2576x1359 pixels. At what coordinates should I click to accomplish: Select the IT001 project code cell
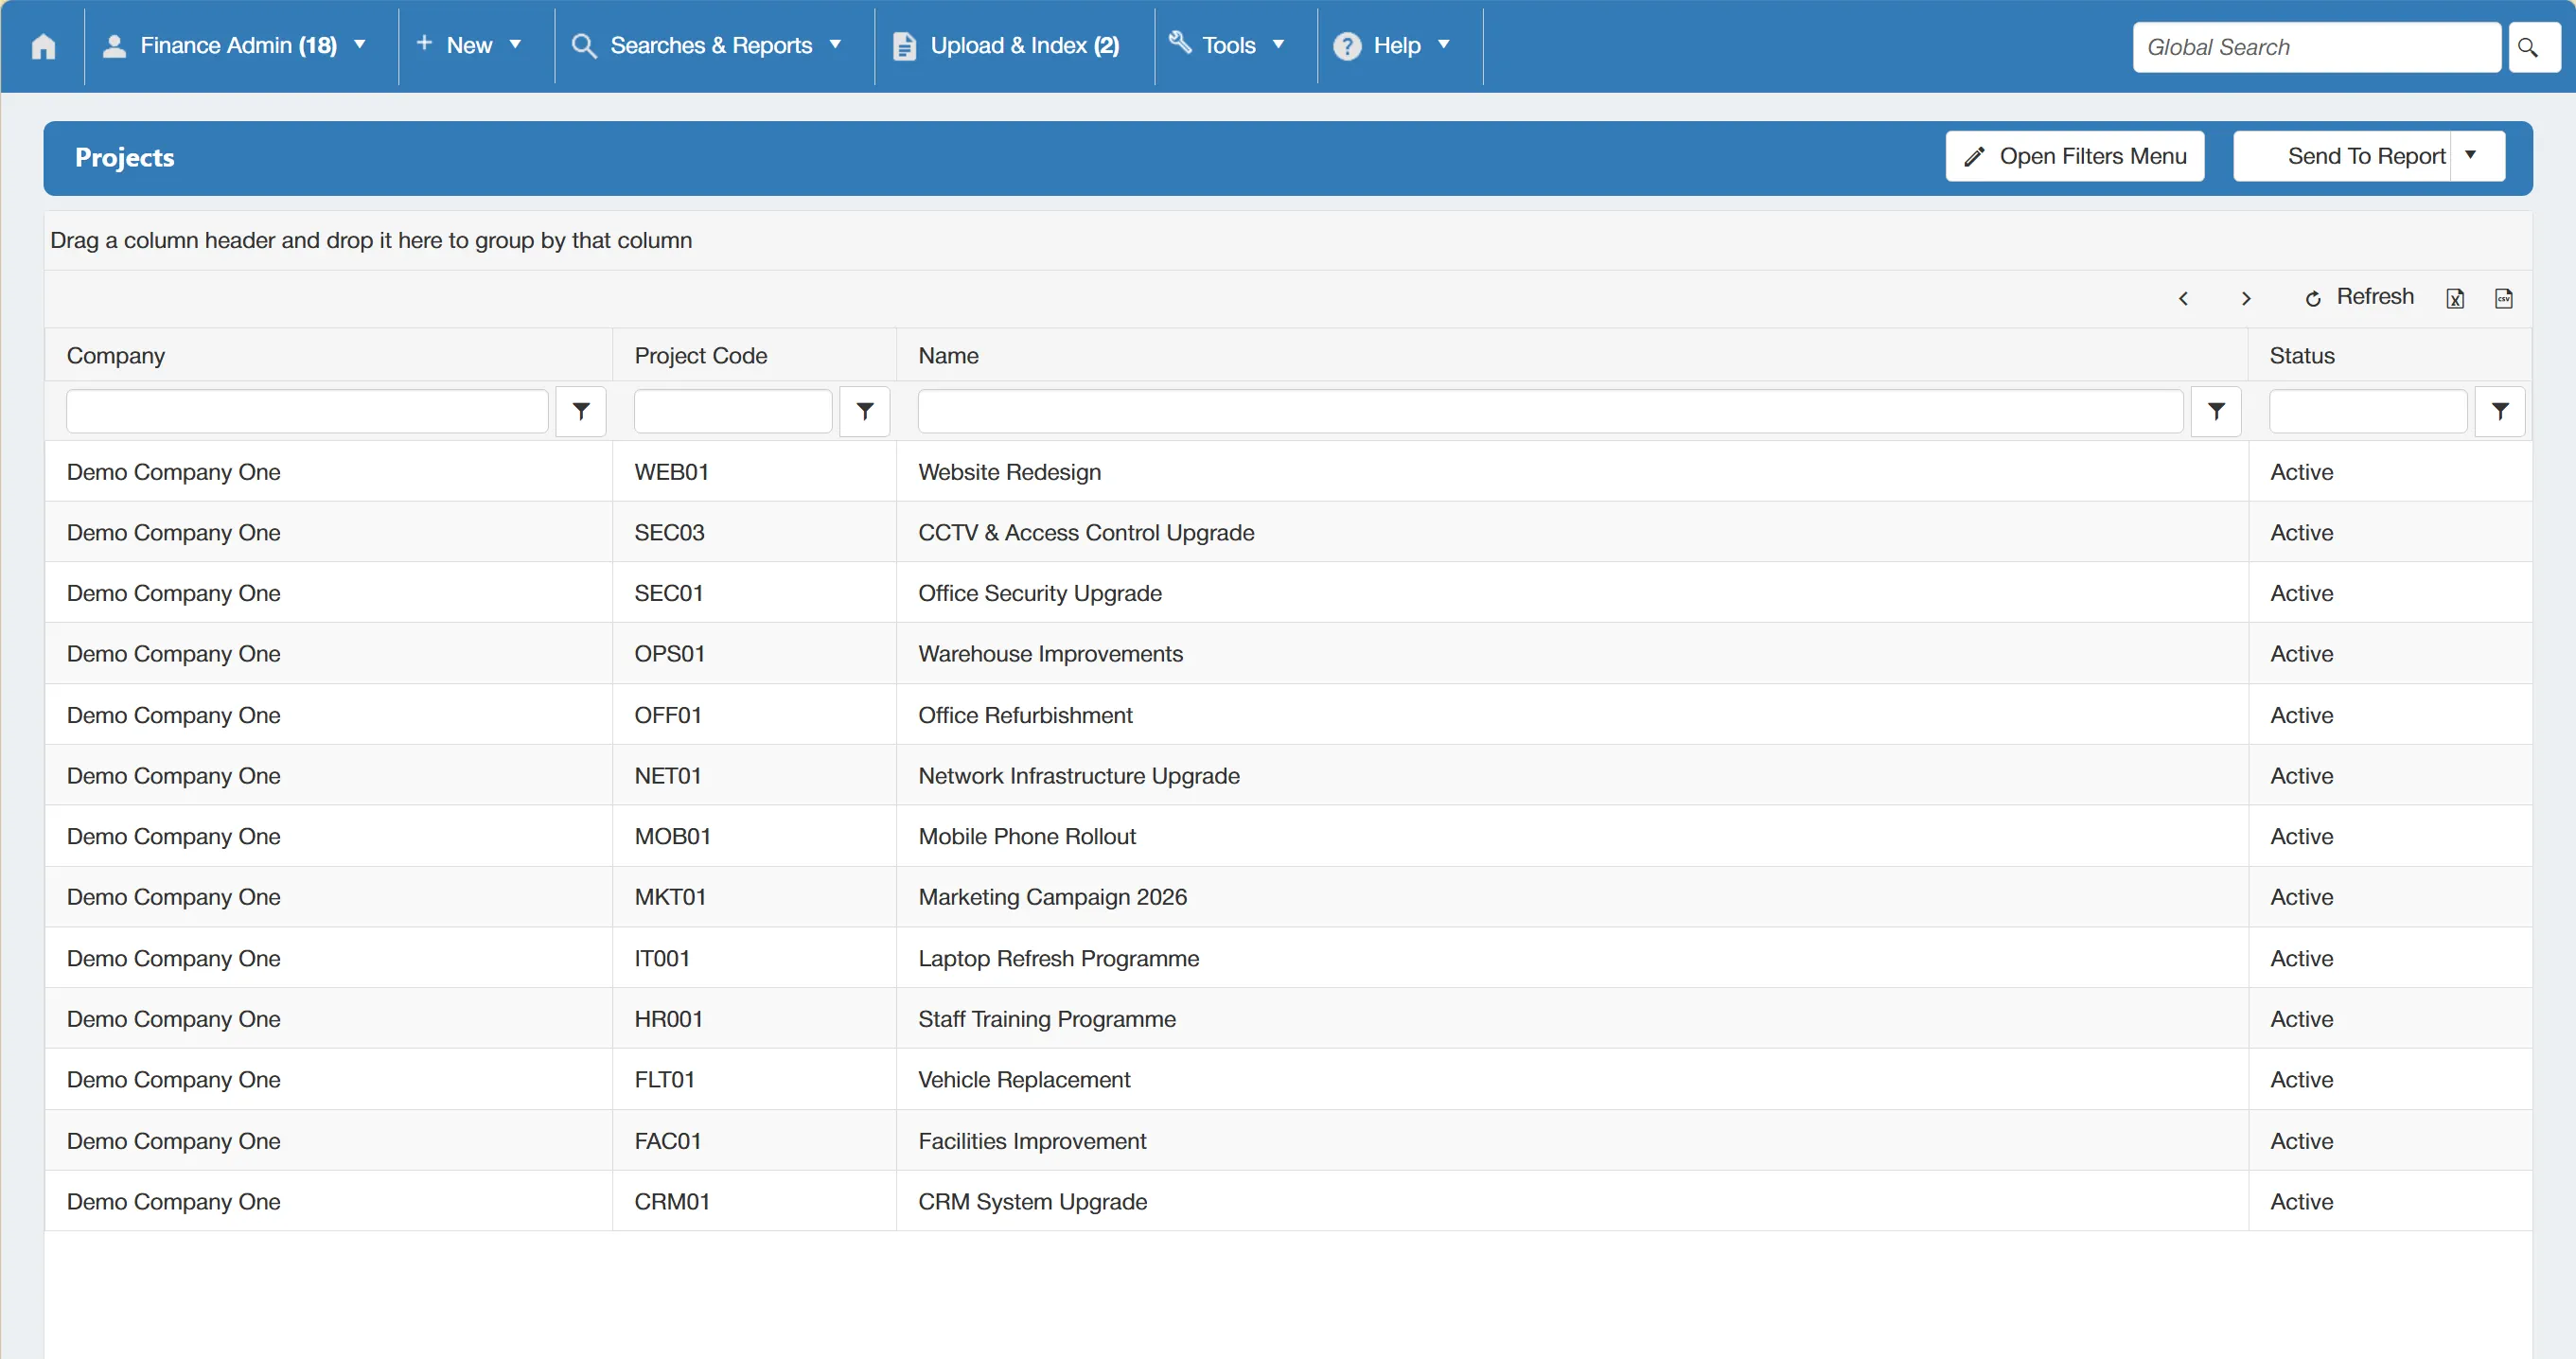[x=754, y=959]
